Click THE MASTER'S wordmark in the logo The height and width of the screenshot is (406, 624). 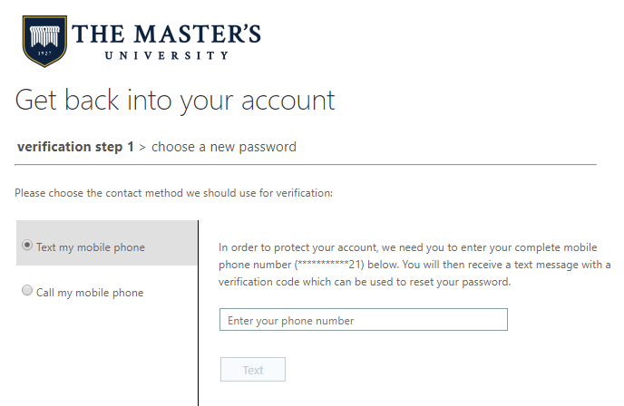tap(166, 34)
